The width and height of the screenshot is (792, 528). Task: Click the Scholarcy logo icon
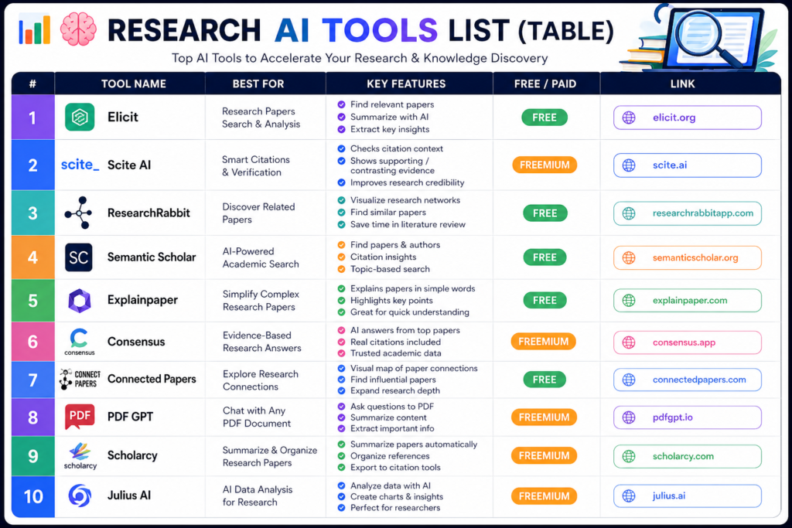point(80,456)
